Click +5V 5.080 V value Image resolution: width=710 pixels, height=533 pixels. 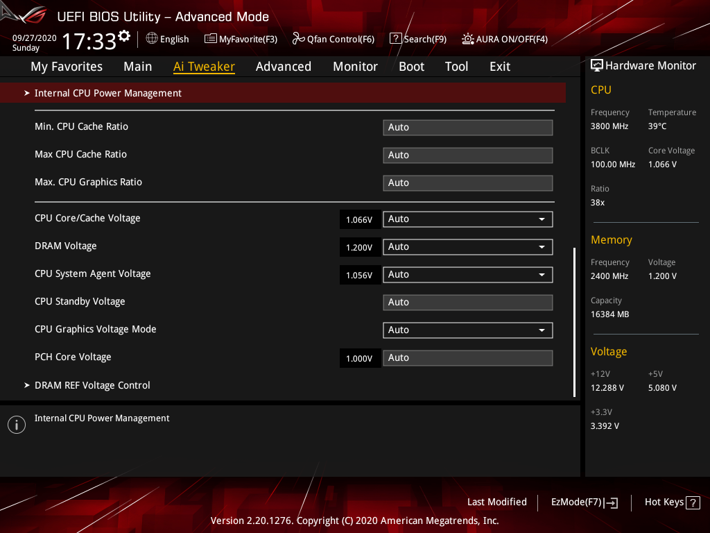(x=662, y=387)
